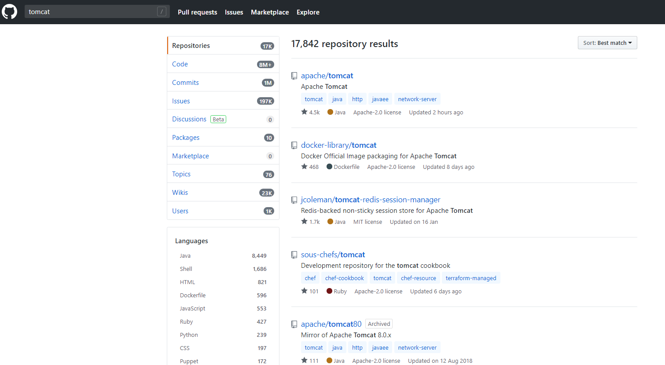Image resolution: width=665 pixels, height=365 pixels.
Task: Filter results by CSS language
Action: 223,348
